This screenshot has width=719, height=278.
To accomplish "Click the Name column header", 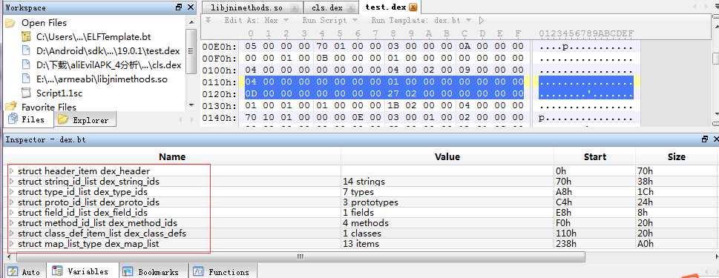I will click(172, 156).
